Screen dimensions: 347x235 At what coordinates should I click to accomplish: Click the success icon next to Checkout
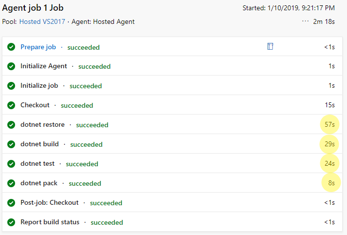[11, 105]
